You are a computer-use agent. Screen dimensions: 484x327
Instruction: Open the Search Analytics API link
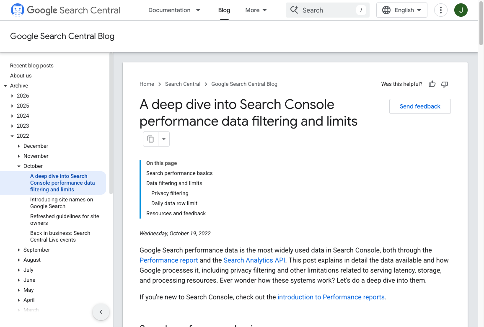pos(254,260)
